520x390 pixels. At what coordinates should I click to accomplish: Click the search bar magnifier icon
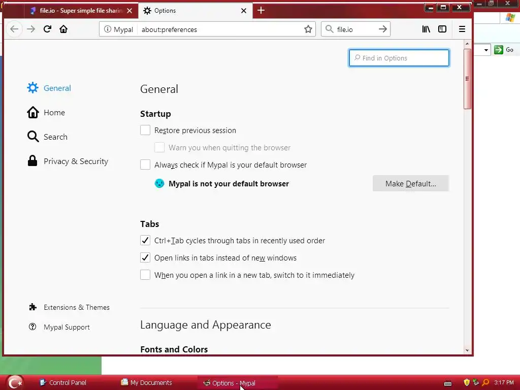[x=329, y=29]
